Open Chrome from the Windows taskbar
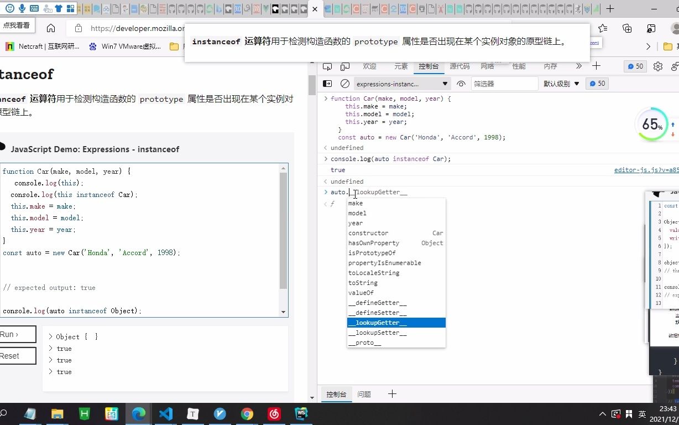 [x=247, y=413]
